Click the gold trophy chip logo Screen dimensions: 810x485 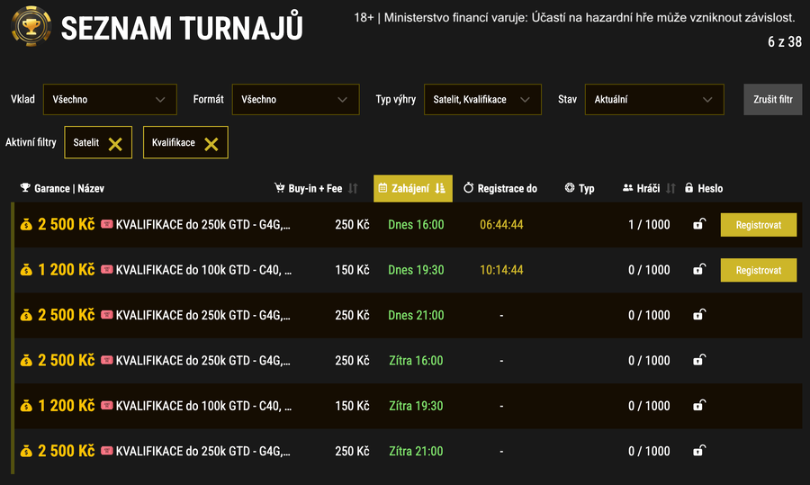click(x=31, y=26)
